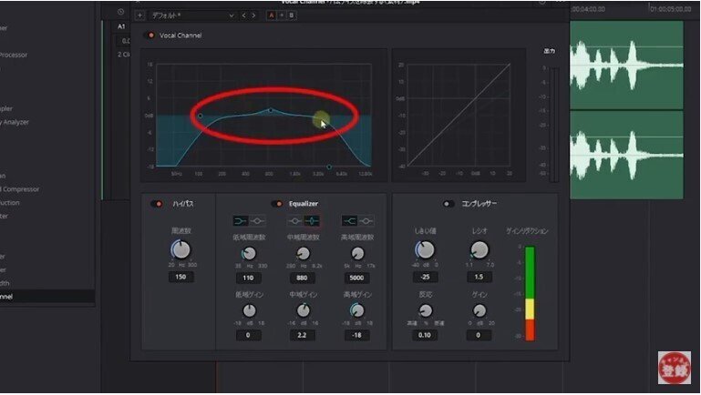
Task: Click the low frequency field showing 110
Action: 248,279
